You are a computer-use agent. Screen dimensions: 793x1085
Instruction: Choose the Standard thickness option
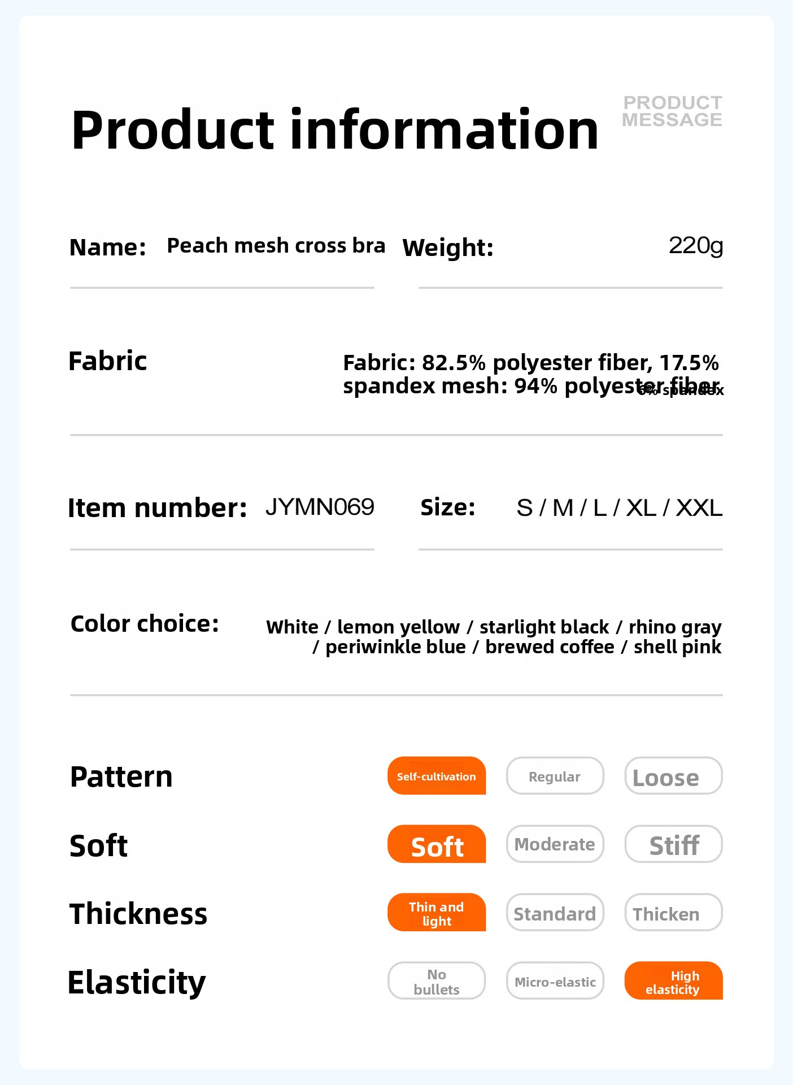pos(555,912)
